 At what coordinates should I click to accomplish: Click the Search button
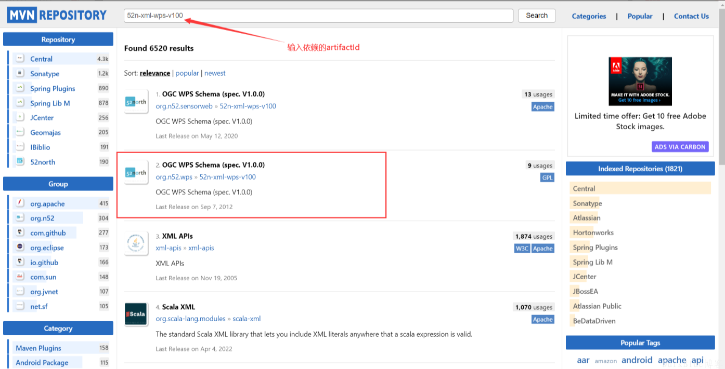click(537, 16)
